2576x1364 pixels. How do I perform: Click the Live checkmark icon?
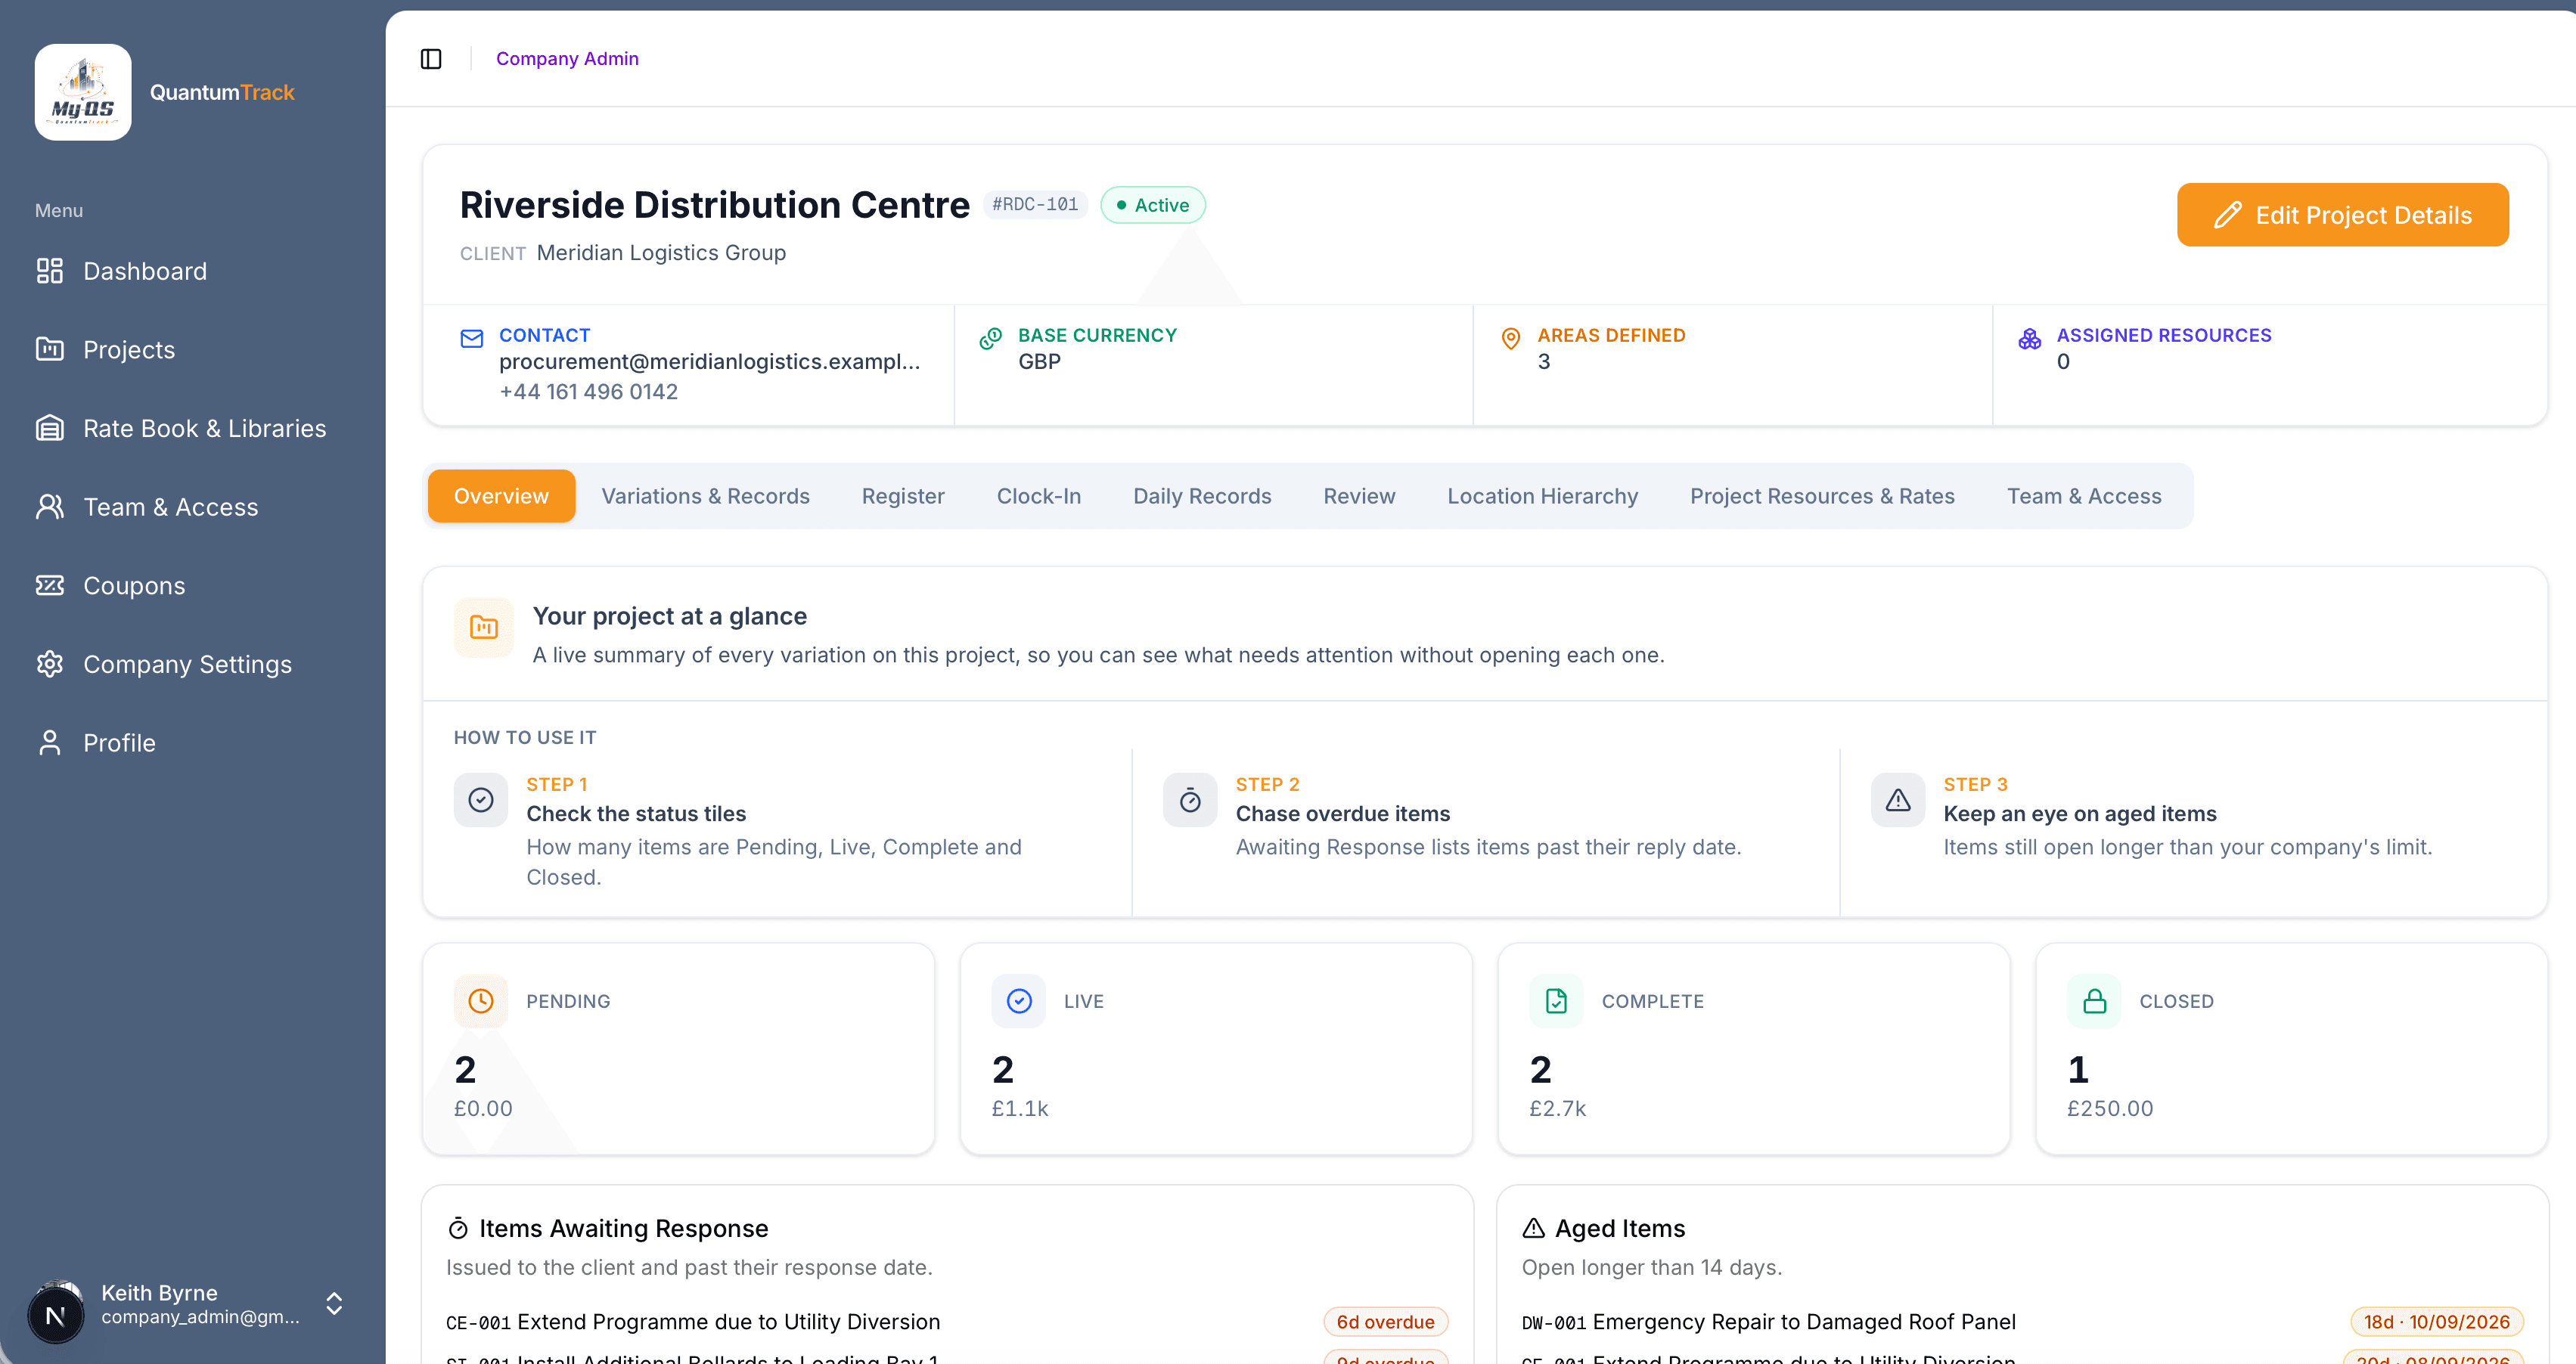(x=1019, y=1001)
